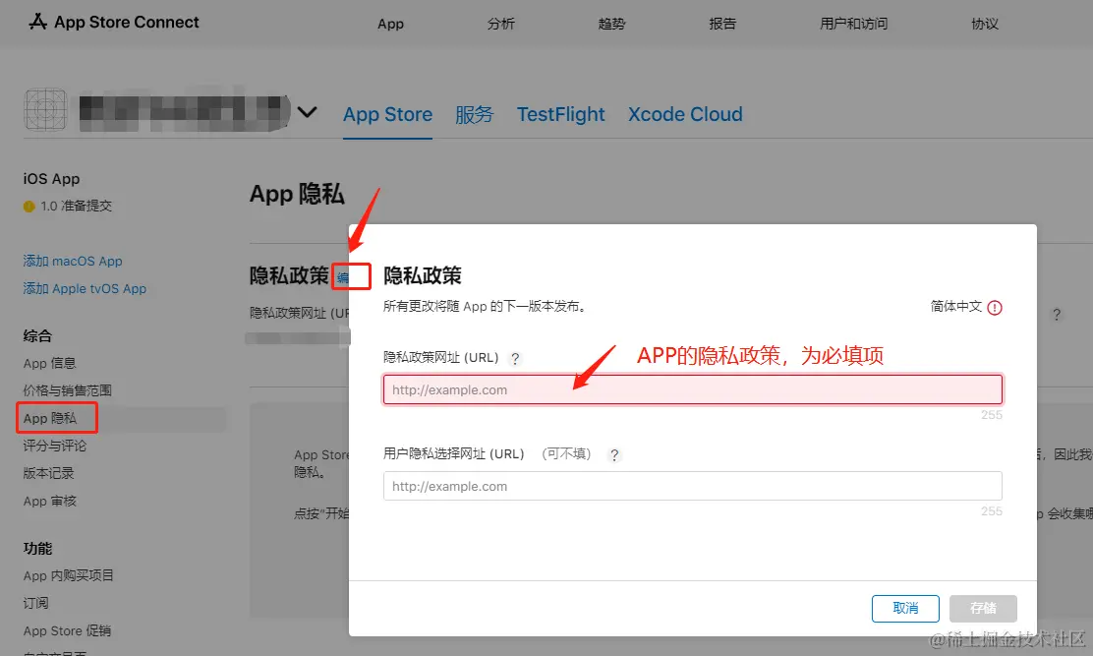Click the 取消 button

(x=905, y=609)
